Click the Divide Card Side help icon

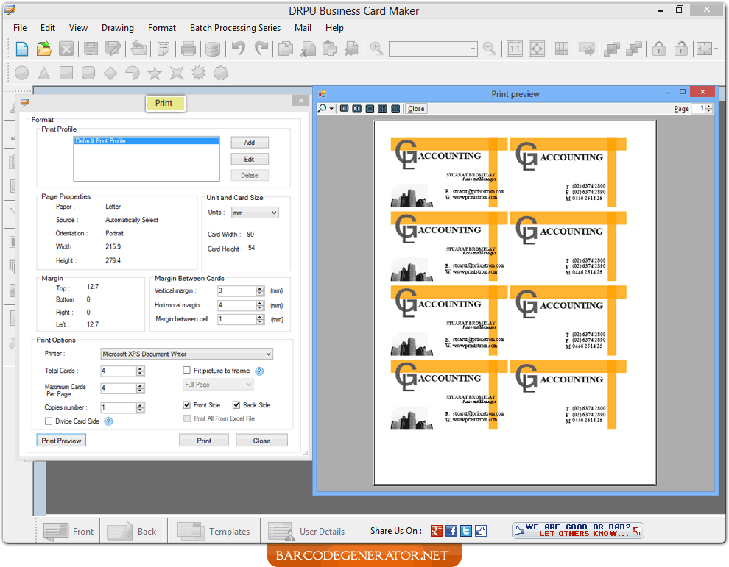[108, 421]
